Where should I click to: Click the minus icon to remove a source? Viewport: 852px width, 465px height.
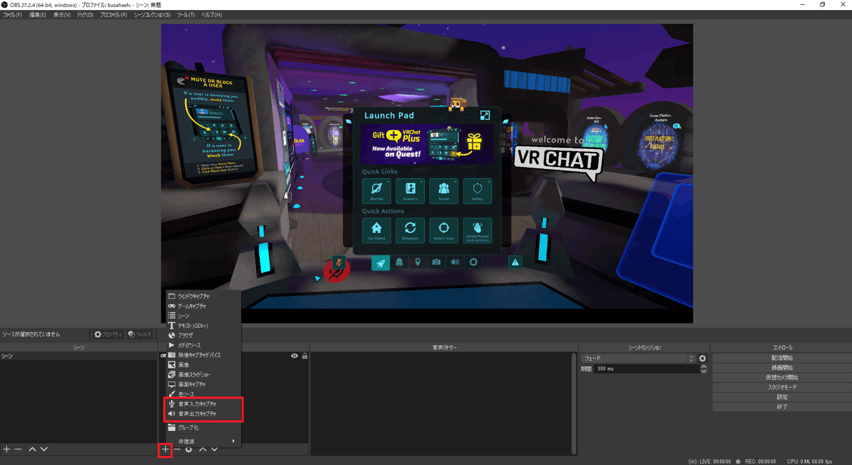click(x=177, y=449)
